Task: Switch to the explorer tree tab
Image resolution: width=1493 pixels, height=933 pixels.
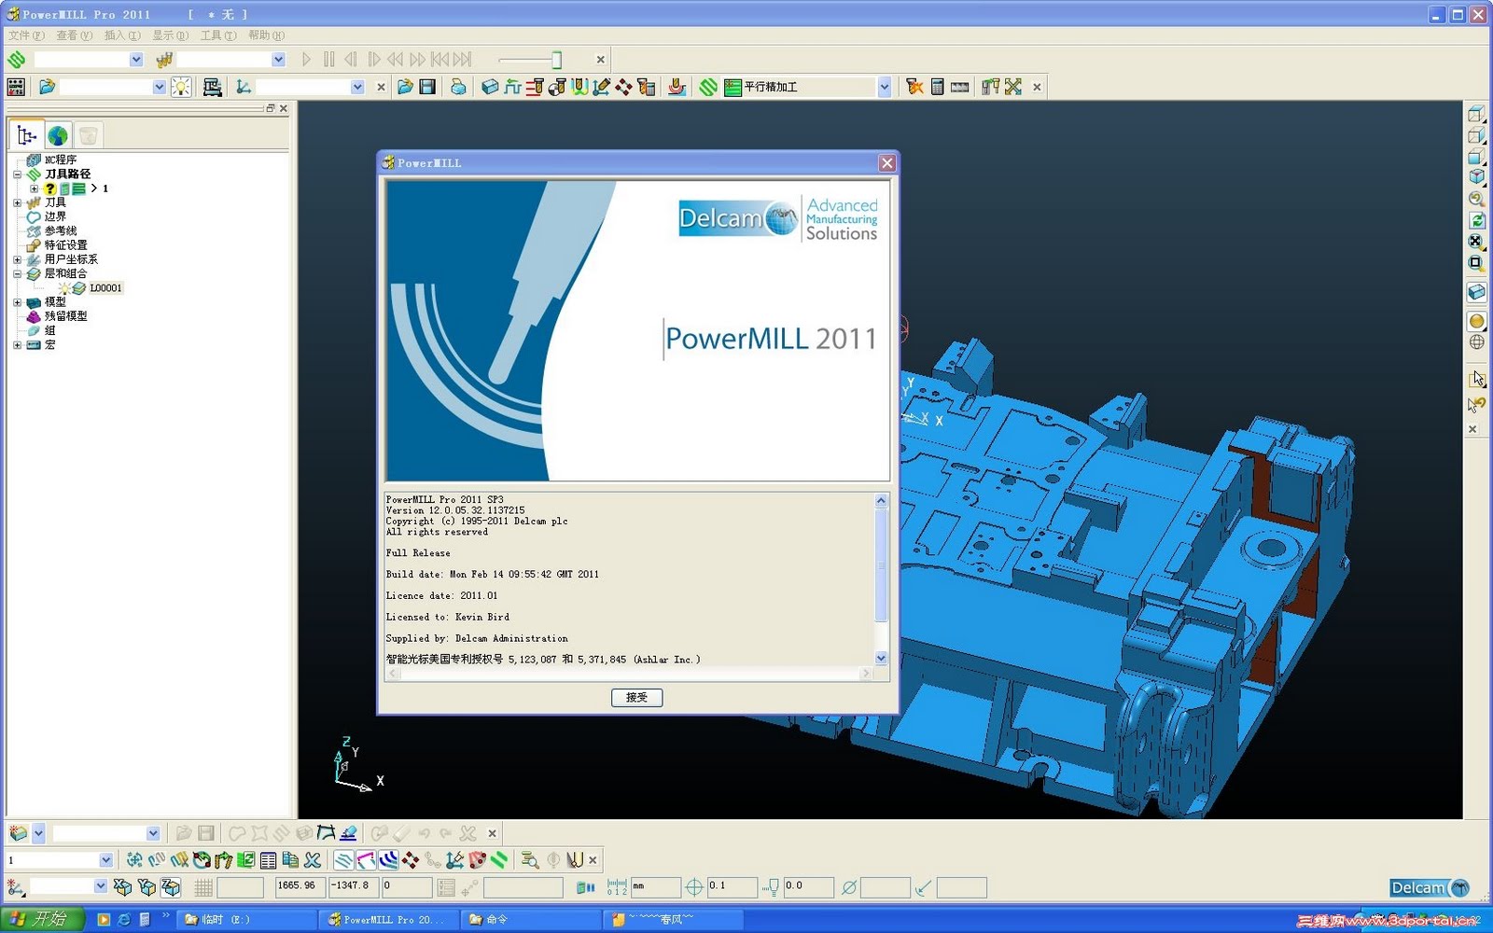Action: coord(26,135)
